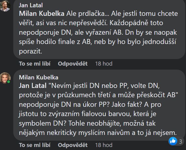Click the blue thumbs-up reaction icon
The width and height of the screenshot is (186, 150).
pyautogui.click(x=173, y=141)
